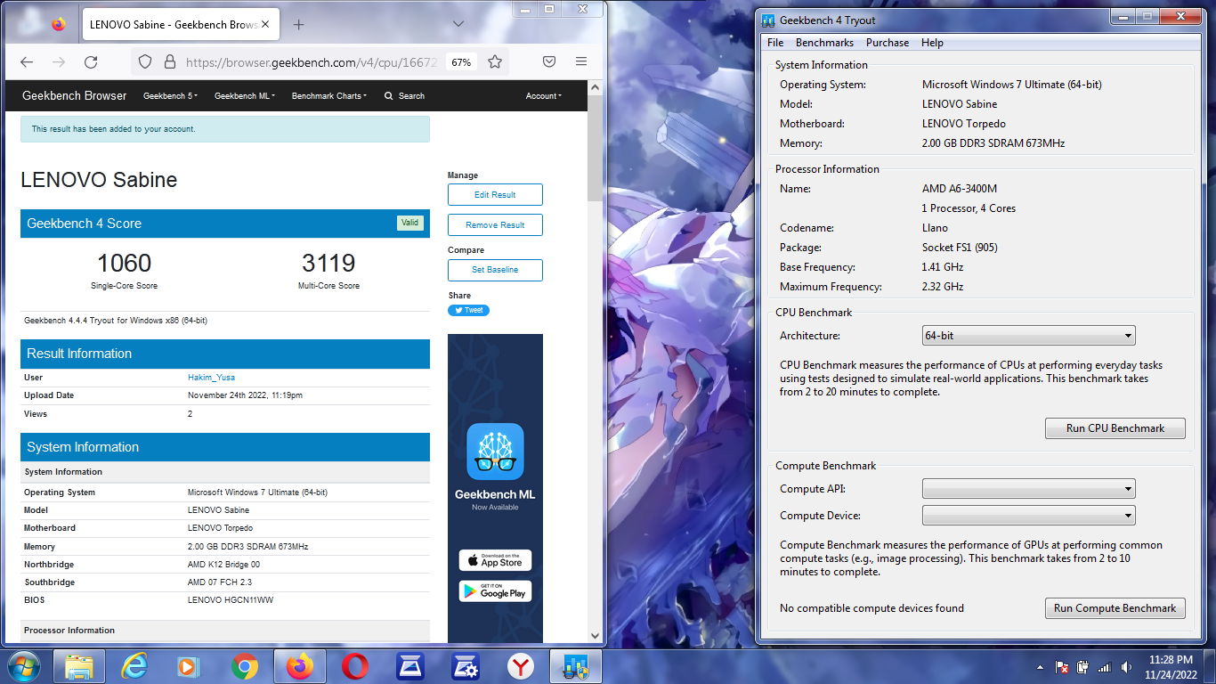Open the Windows Start orb
1216x684 pixels.
click(x=22, y=666)
